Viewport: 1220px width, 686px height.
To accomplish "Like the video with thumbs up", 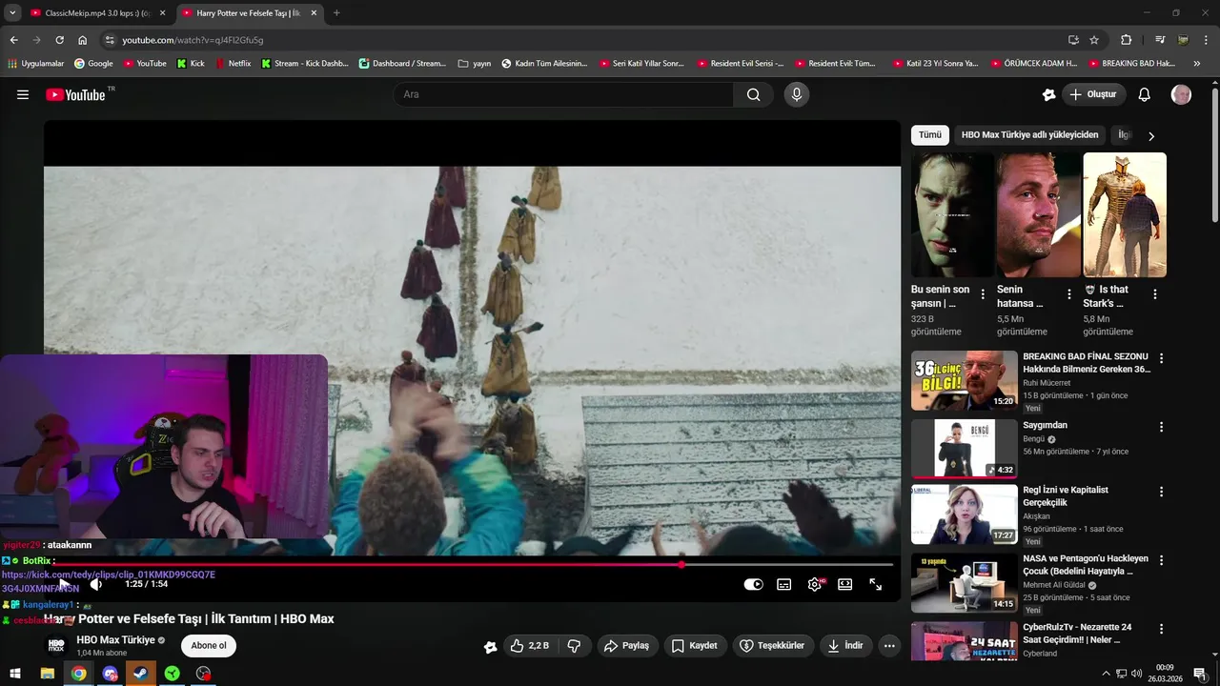I will point(529,645).
